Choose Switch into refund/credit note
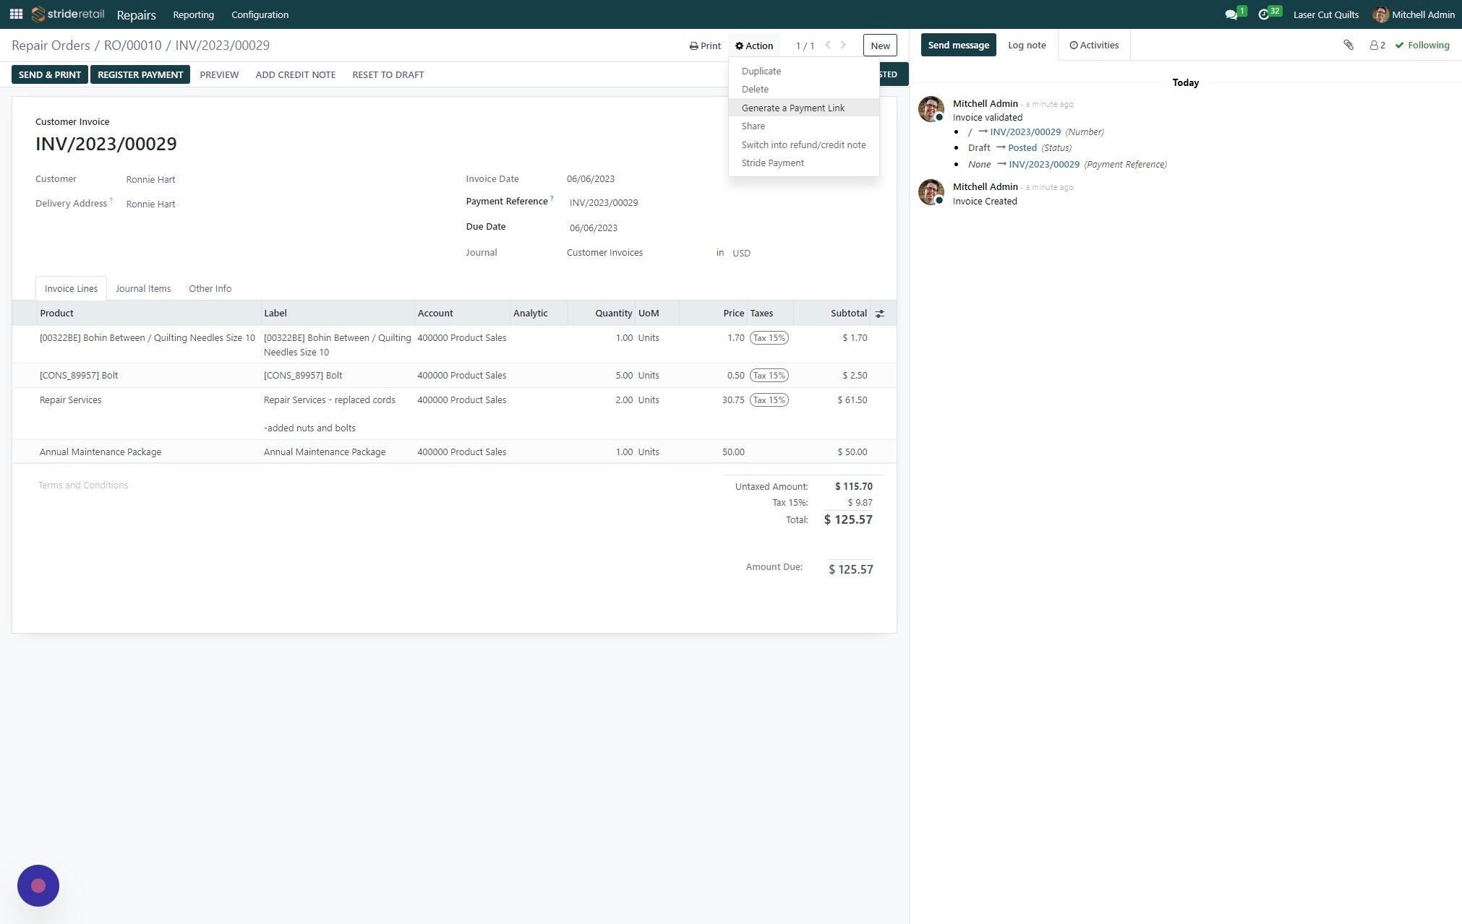1462x924 pixels. pyautogui.click(x=804, y=144)
